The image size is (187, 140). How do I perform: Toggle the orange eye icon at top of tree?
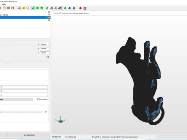[x=49, y=12]
